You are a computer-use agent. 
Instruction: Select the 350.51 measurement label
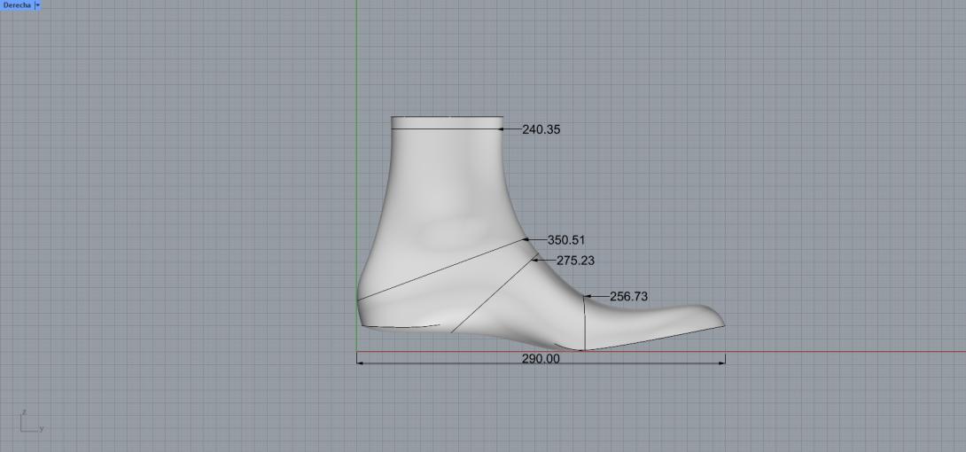566,240
